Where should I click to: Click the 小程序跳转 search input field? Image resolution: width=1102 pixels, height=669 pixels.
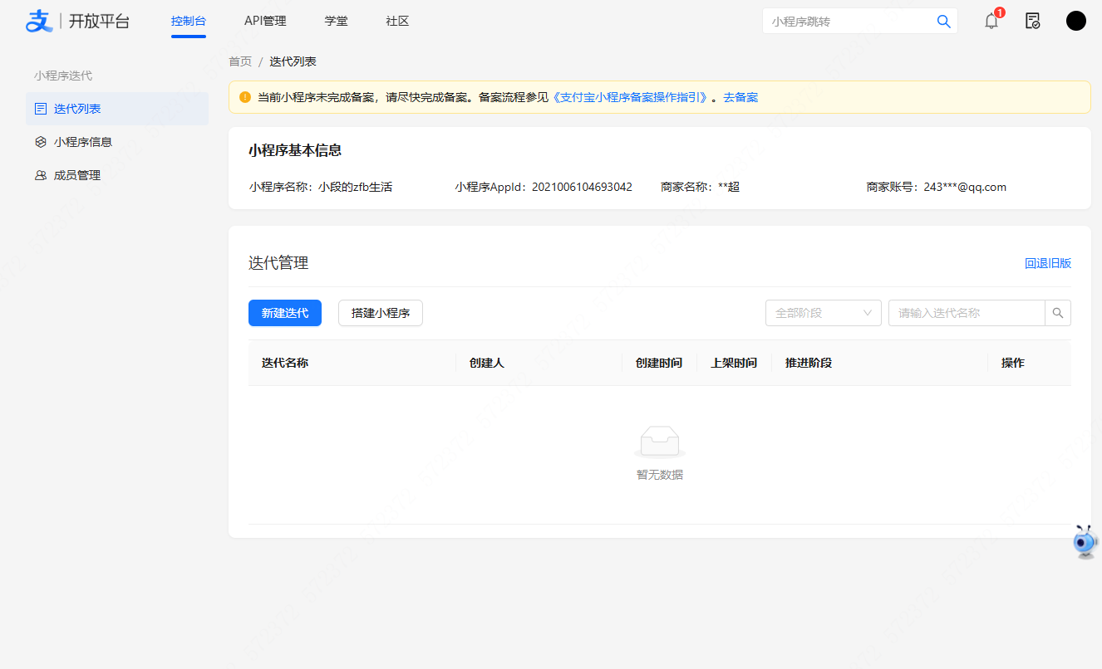[839, 21]
